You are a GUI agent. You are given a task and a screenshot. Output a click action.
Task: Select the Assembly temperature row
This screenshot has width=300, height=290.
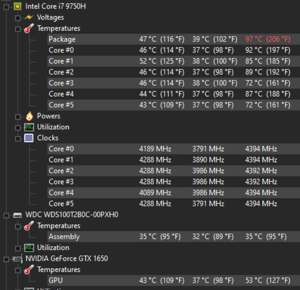pos(173,236)
